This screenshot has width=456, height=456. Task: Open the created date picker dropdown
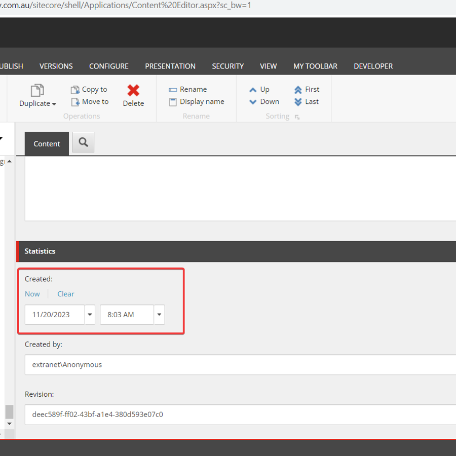pyautogui.click(x=90, y=315)
